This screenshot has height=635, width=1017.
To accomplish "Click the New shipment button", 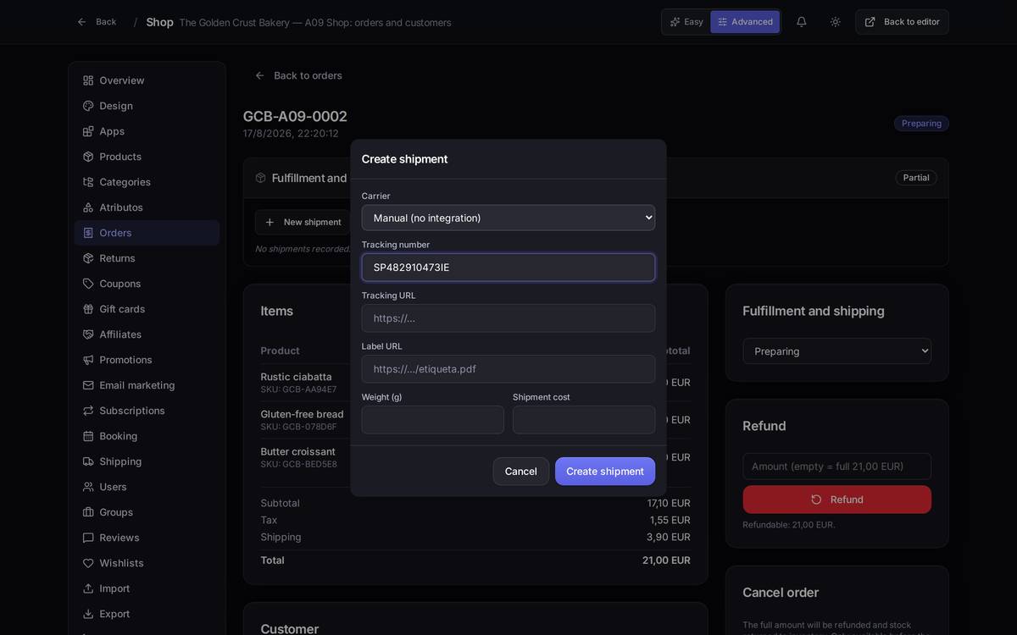I will [303, 223].
